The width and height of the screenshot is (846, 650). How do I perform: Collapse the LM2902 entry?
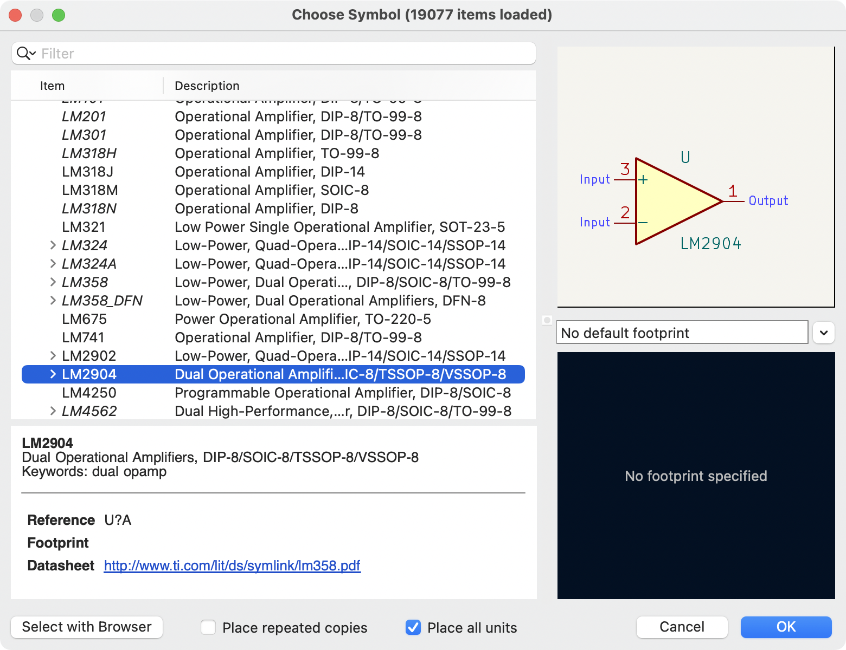coord(53,355)
